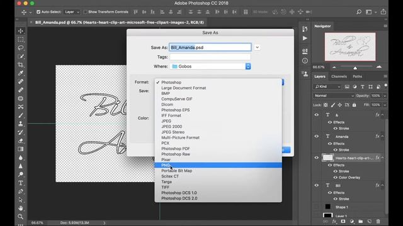Viewport: 403px width, 226px height.
Task: Click the Tags input field
Action: [x=210, y=57]
